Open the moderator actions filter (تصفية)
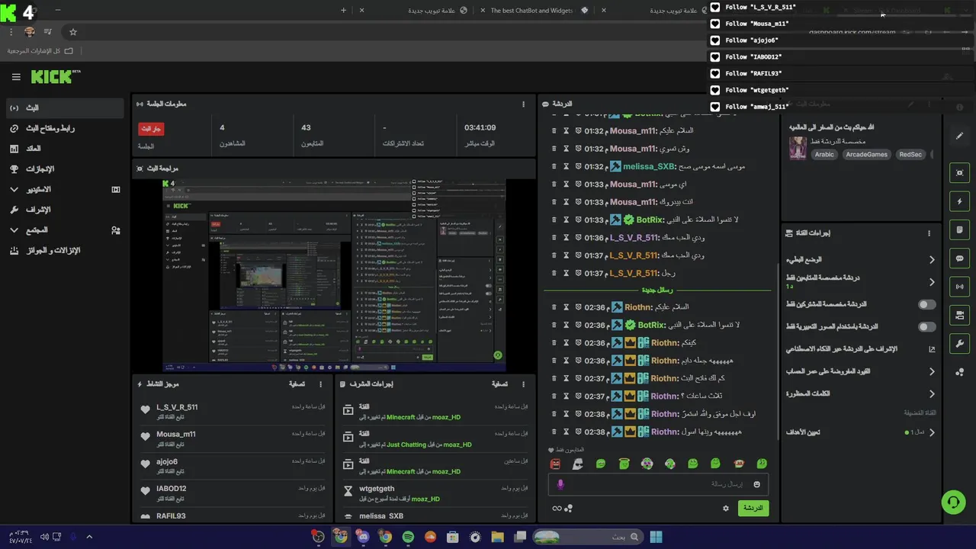Viewport: 976px width, 549px height. 499,384
